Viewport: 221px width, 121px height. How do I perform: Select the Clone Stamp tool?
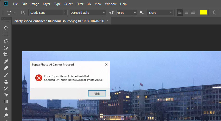point(6,82)
